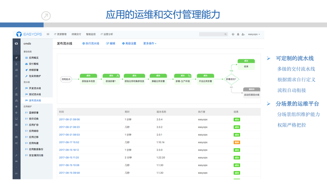Click the add-user icon in header
The height and width of the screenshot is (184, 327).
pyautogui.click(x=243, y=34)
